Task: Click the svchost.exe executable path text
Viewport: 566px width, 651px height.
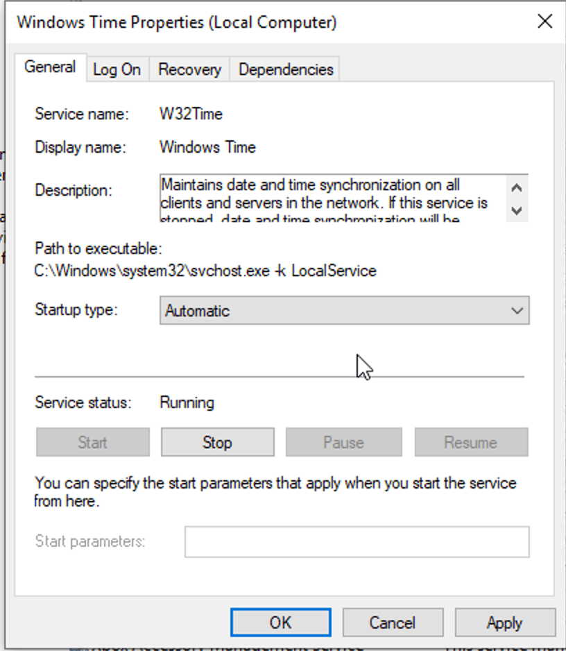Action: click(205, 271)
